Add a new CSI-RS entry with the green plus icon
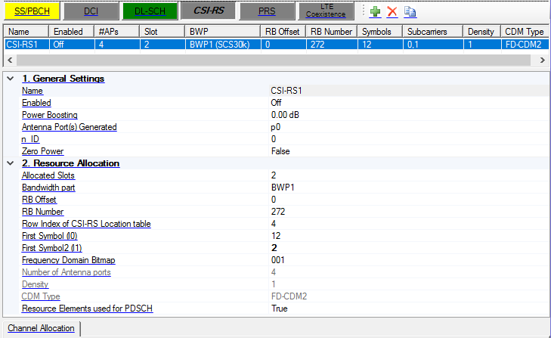The height and width of the screenshot is (338, 551). [x=375, y=11]
